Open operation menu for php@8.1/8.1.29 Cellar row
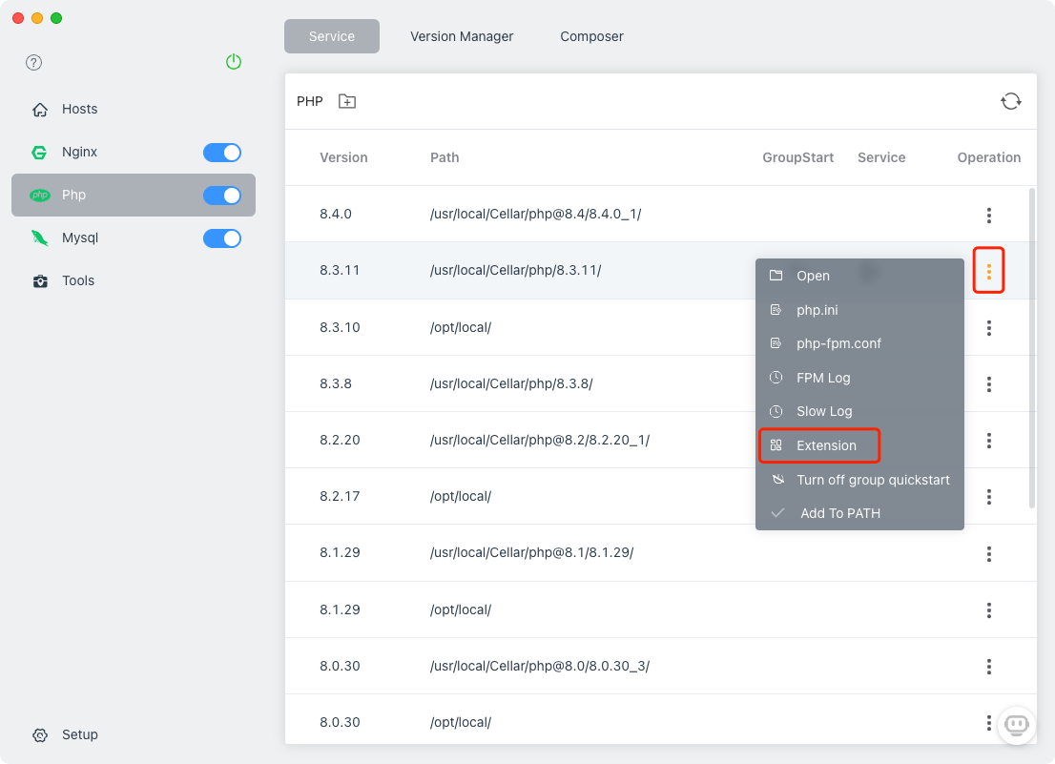The height and width of the screenshot is (764, 1055). click(x=988, y=554)
